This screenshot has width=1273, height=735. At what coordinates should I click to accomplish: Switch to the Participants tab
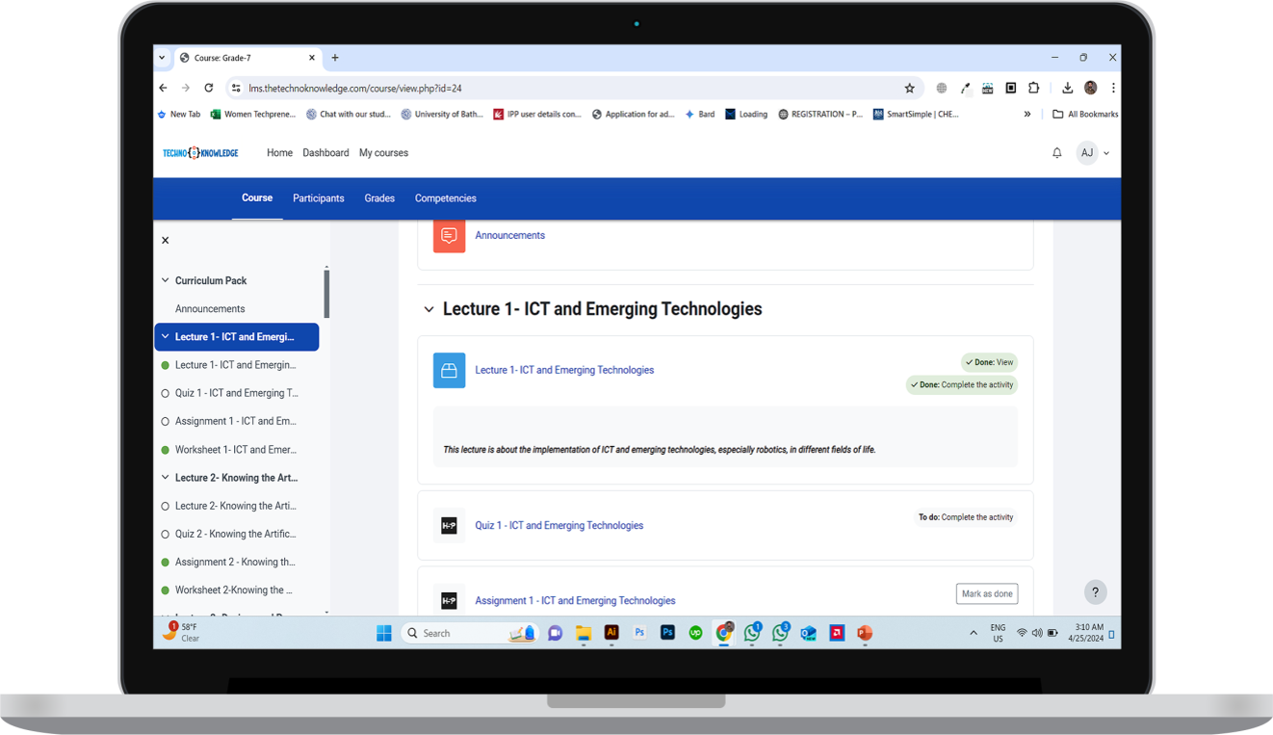coord(318,198)
